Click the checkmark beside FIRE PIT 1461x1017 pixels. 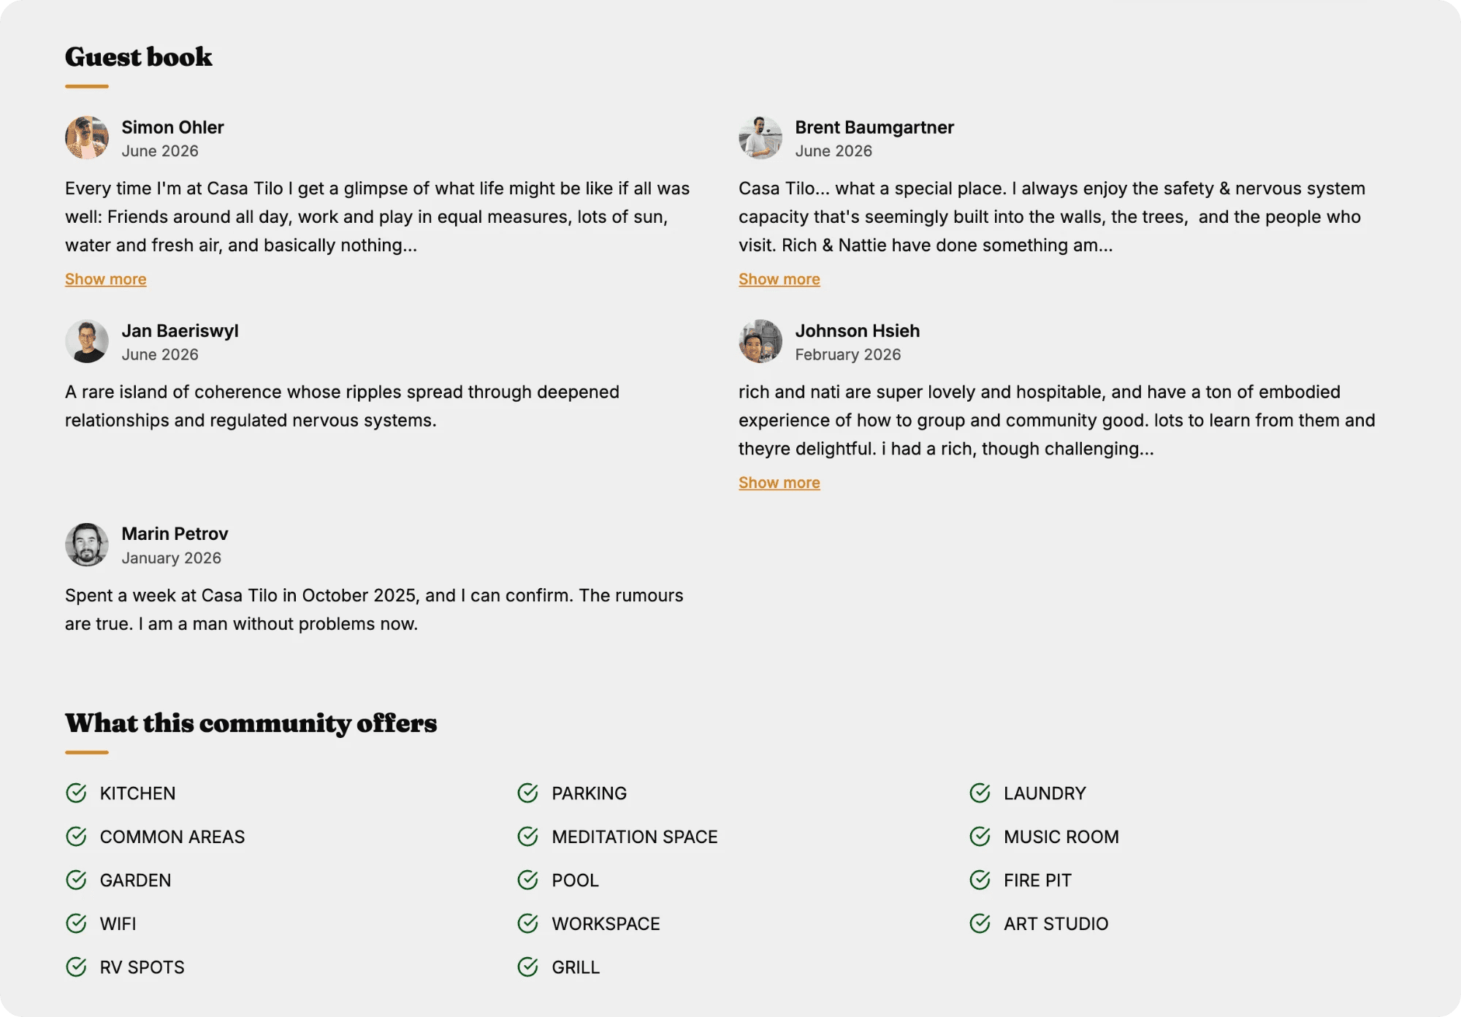tap(980, 880)
